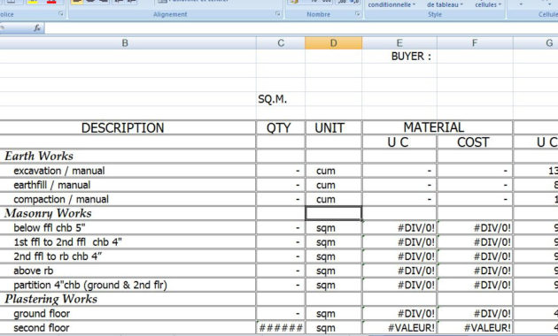This screenshot has width=558, height=336.
Task: Select column C header
Action: (281, 43)
